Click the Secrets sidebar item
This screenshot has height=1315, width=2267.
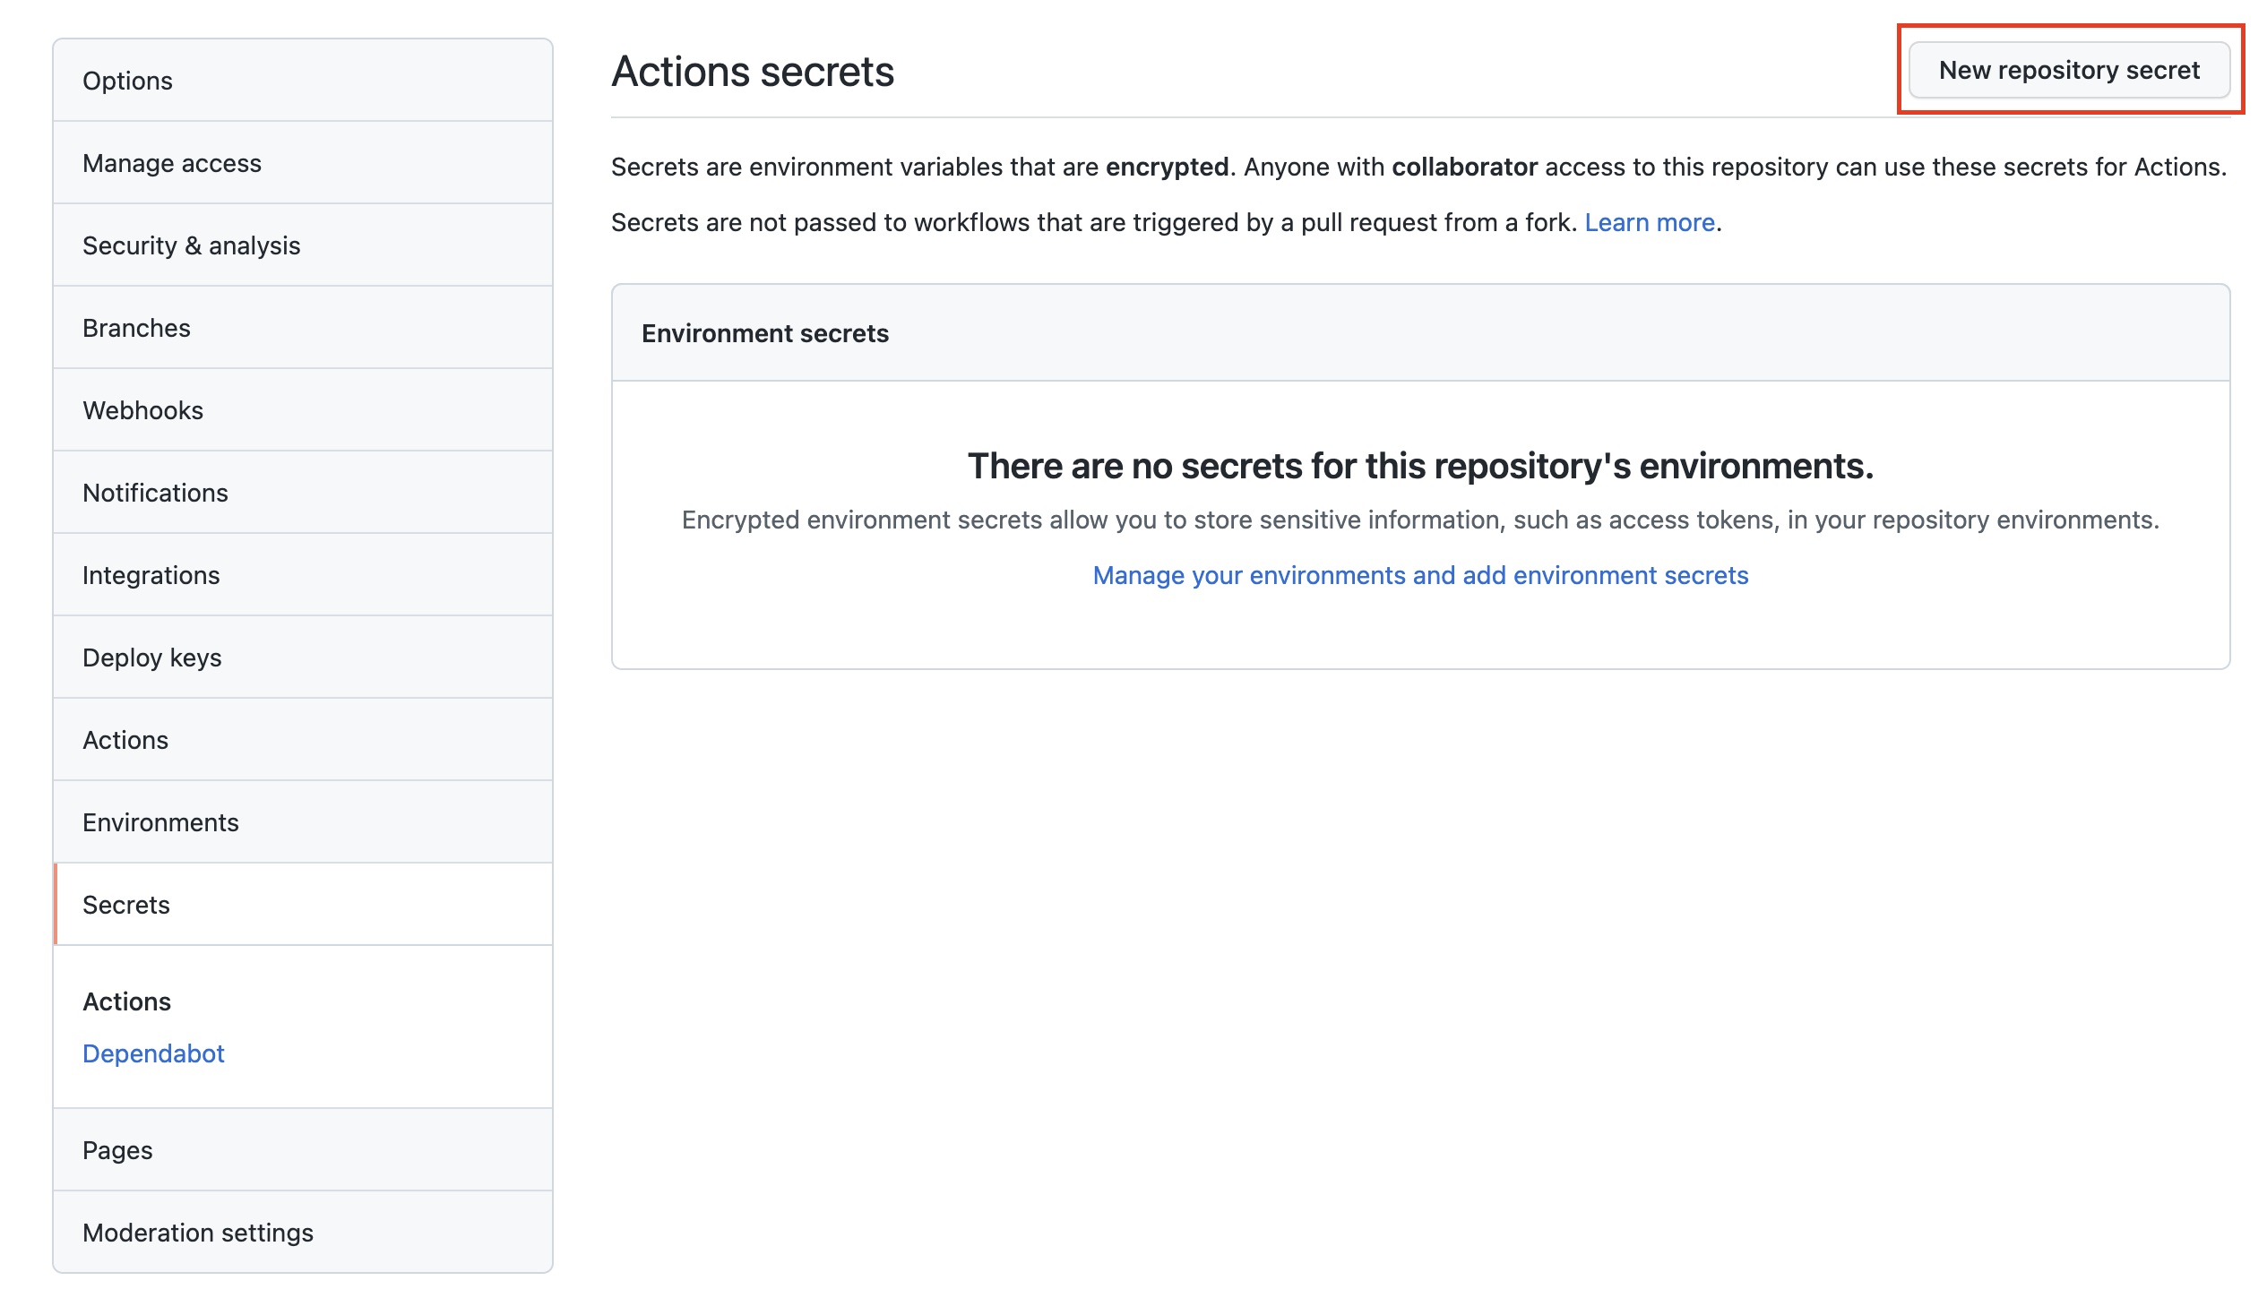[x=127, y=905]
